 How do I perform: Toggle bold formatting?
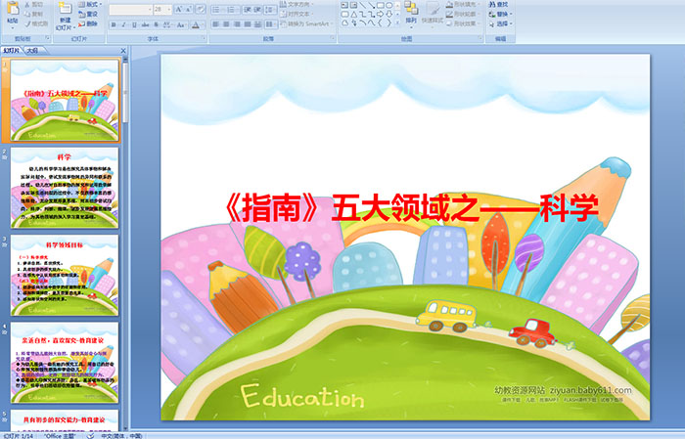[x=113, y=24]
